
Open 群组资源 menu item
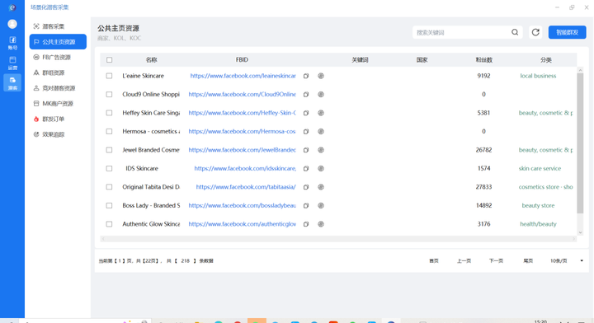coord(58,73)
